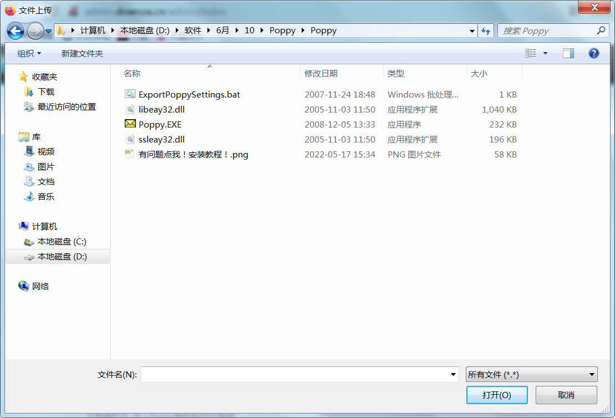This screenshot has width=615, height=418.
Task: Expand the file name history dropdown arrow
Action: click(453, 374)
